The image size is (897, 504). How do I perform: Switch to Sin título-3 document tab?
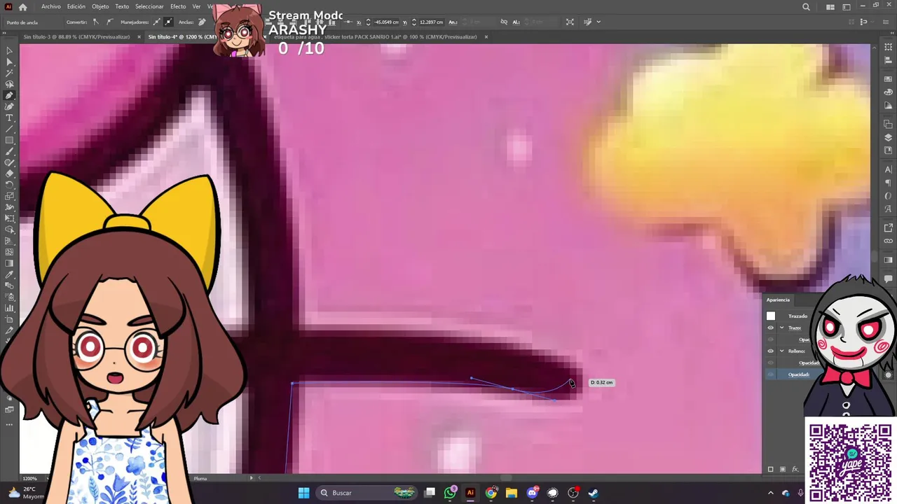[x=76, y=36]
